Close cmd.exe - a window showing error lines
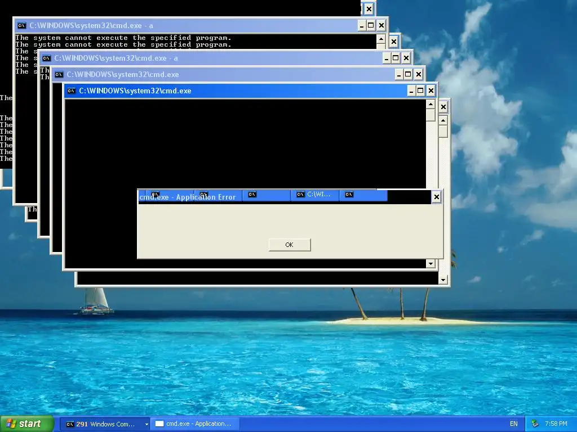 [x=381, y=25]
